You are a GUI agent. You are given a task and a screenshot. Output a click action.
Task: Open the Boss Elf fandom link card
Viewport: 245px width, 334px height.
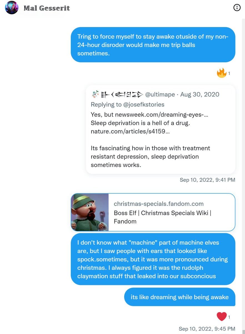coord(153,212)
